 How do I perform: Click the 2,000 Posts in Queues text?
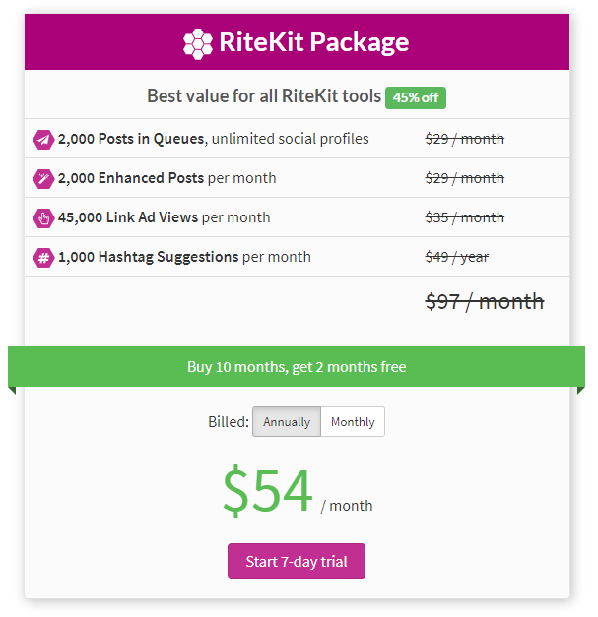[x=131, y=139]
